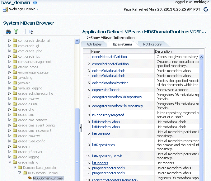Click the 'List tenants' description cell
This screenshot has height=181, width=211.
(x=177, y=163)
